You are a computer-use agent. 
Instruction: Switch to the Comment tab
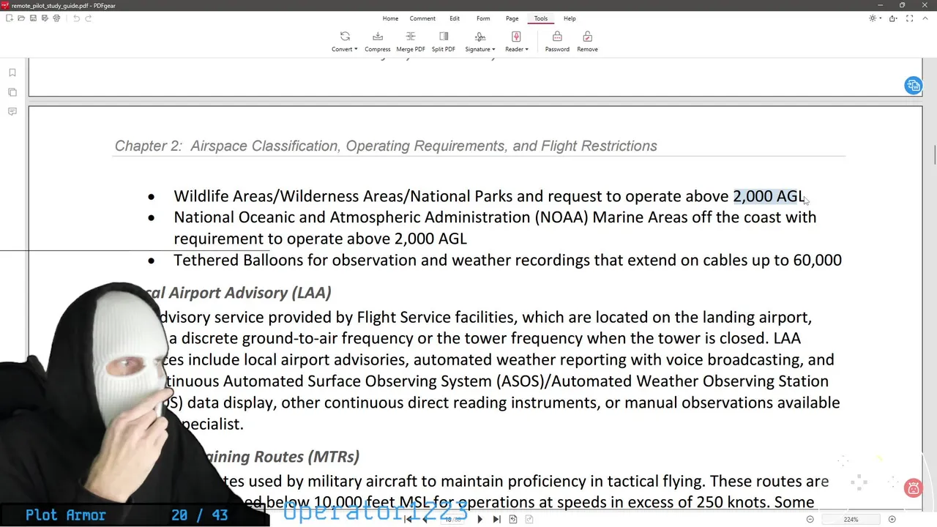tap(422, 18)
